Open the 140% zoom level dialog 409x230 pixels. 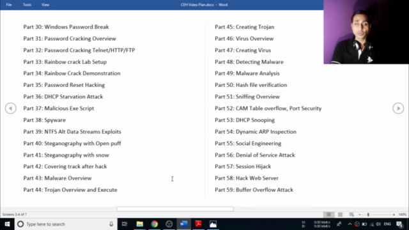click(x=402, y=215)
